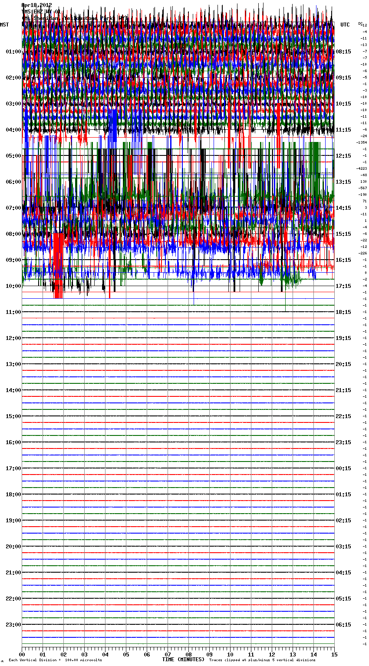Select the '09:00' MST row label
The image size is (369, 666).
13,260
